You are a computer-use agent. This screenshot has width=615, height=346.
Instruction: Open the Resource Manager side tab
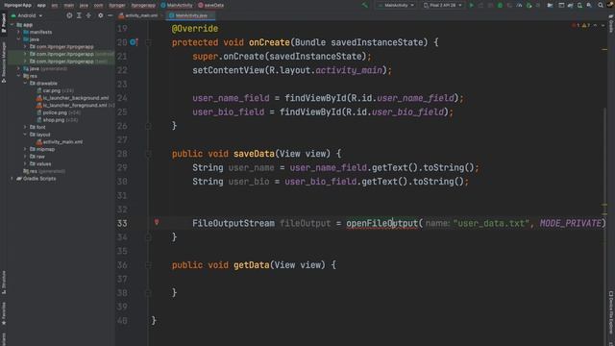pos(4,62)
